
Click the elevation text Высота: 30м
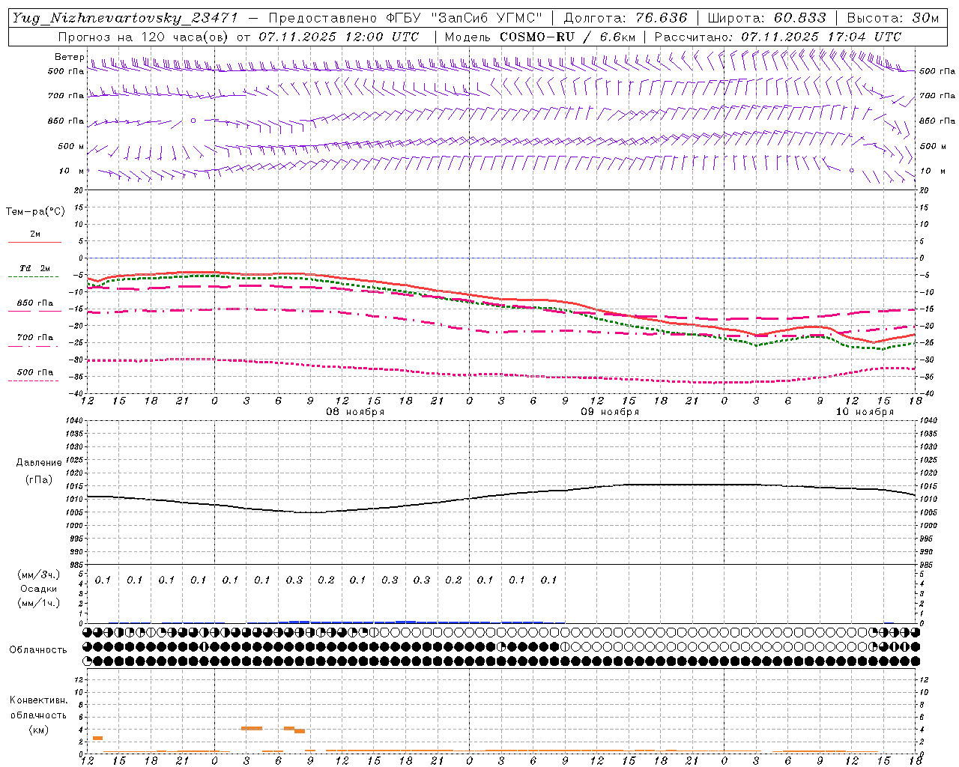[892, 18]
